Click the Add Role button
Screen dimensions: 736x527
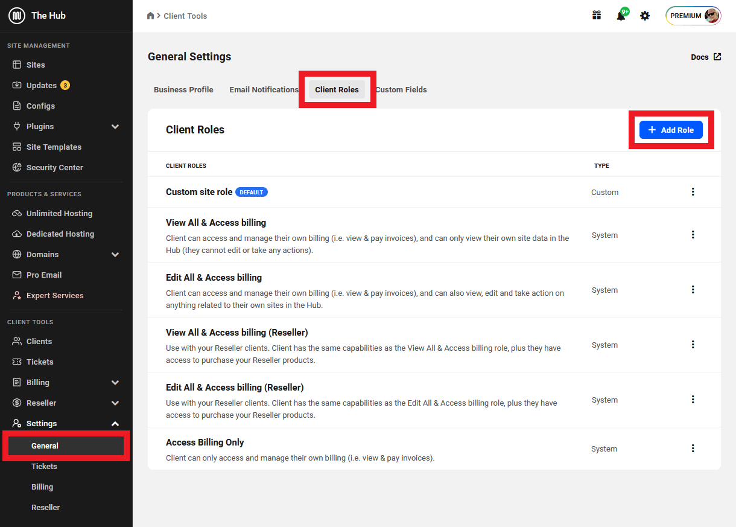pos(671,130)
